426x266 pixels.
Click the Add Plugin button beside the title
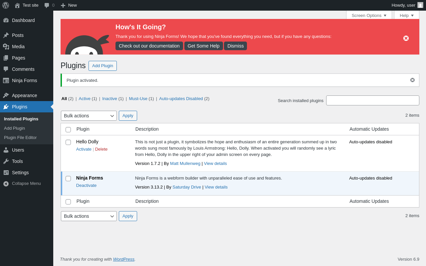pos(103,66)
